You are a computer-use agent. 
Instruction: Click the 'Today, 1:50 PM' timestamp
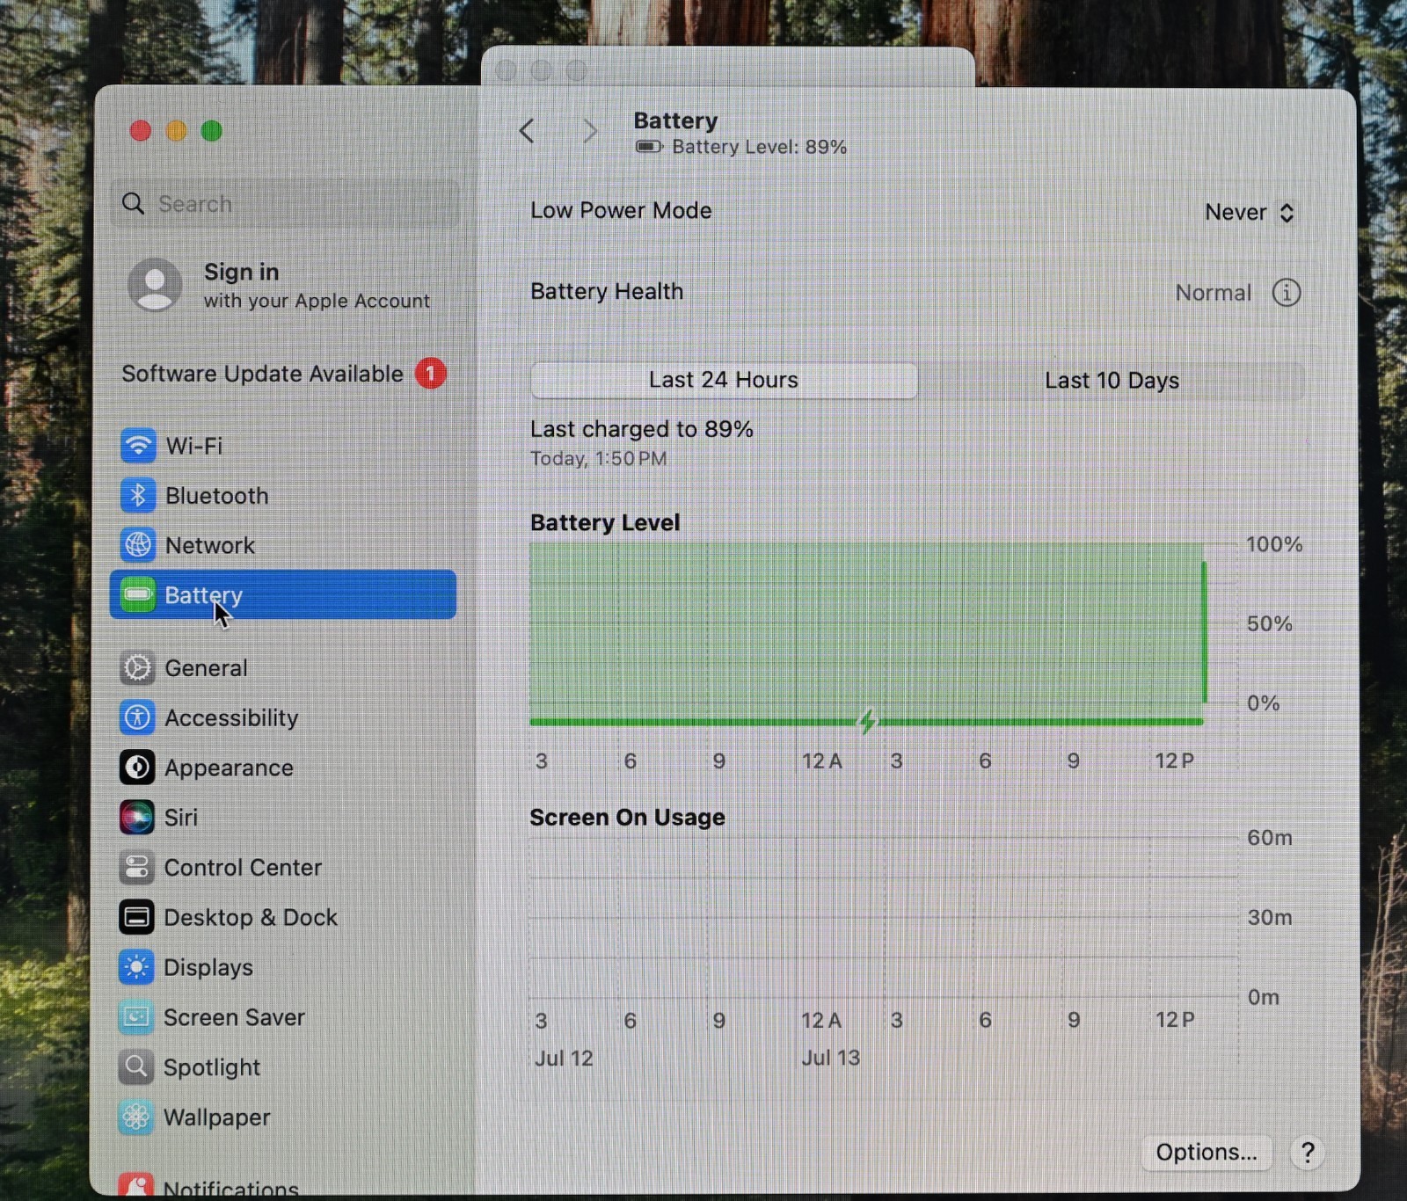pyautogui.click(x=599, y=459)
